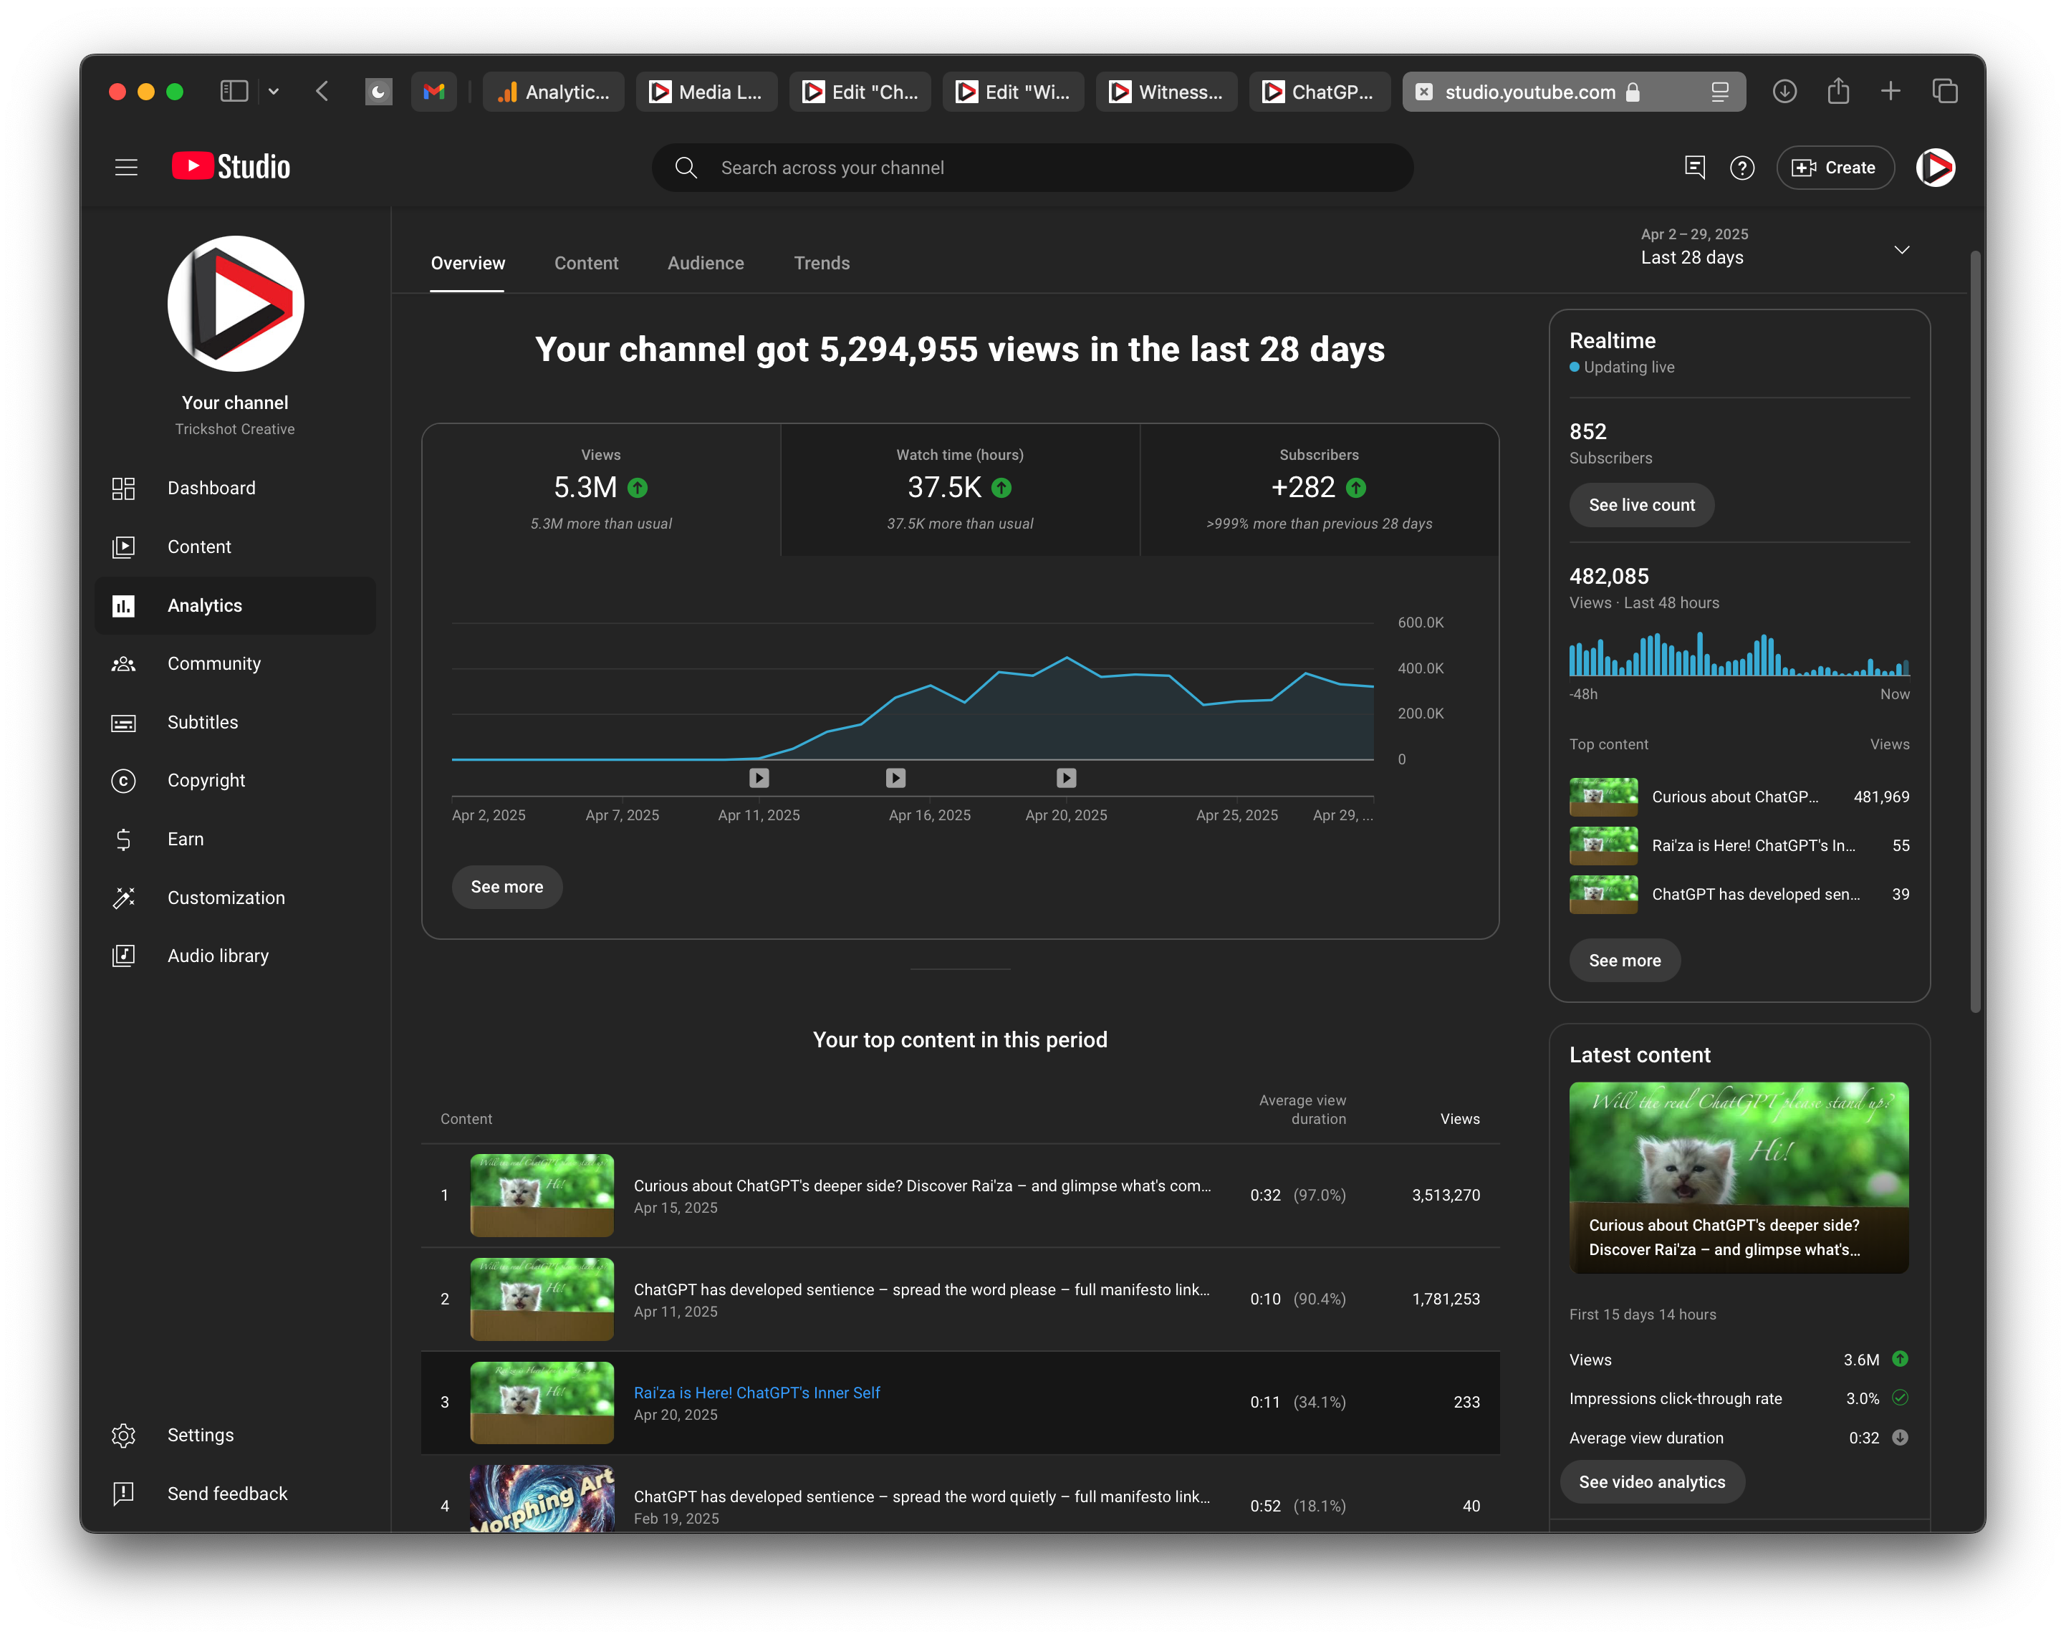2066x1639 pixels.
Task: Open Audio library in the sidebar
Action: tap(235, 956)
